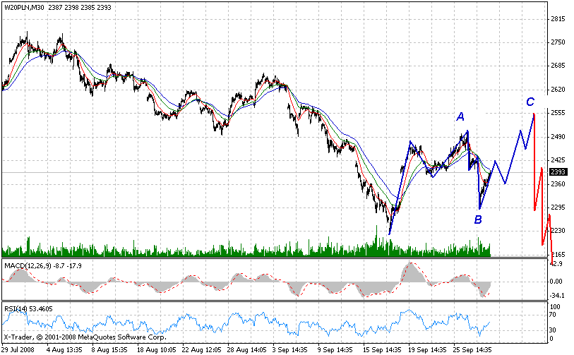Screen dimensions: 574x355
Task: Select the wave label C
Action: click(x=530, y=102)
